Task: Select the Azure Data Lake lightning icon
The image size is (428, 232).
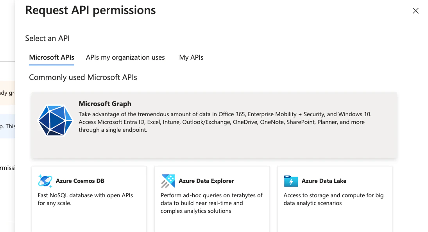Action: point(291,181)
